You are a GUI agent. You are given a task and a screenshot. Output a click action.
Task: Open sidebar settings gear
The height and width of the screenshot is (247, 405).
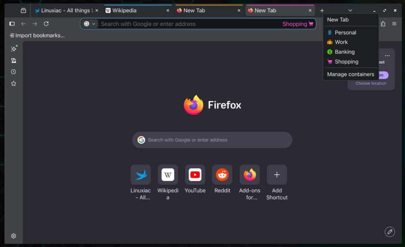[14, 236]
